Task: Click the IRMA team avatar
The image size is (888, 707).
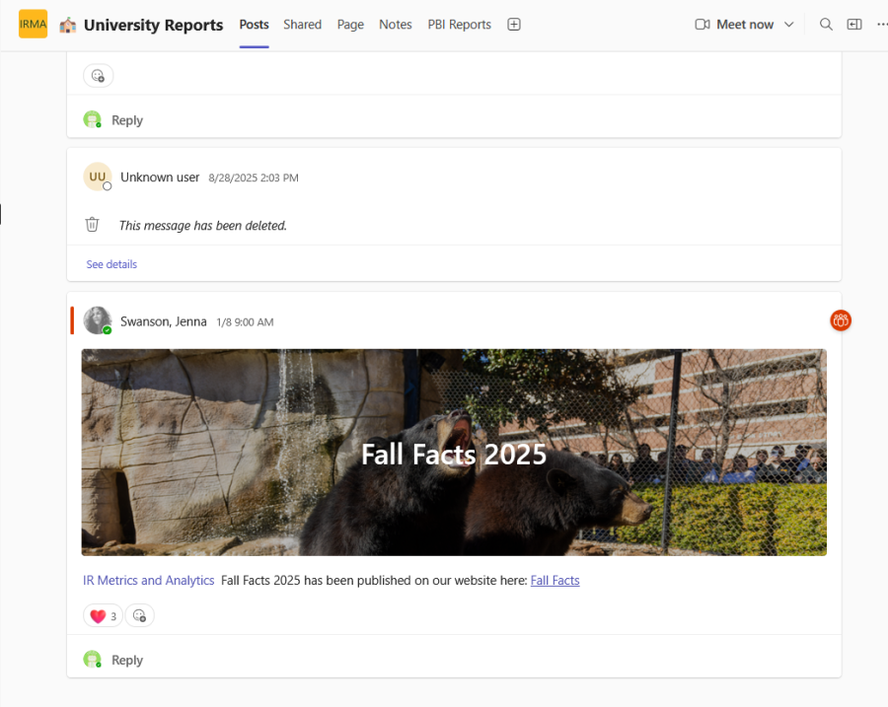Action: (33, 24)
